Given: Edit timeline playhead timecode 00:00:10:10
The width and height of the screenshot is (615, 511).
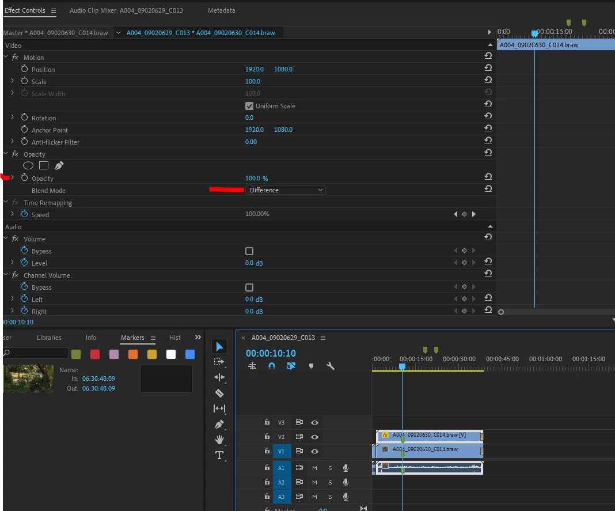Looking at the screenshot, I should coord(271,353).
